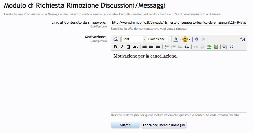
Task: Align text right
Action: point(158,47)
